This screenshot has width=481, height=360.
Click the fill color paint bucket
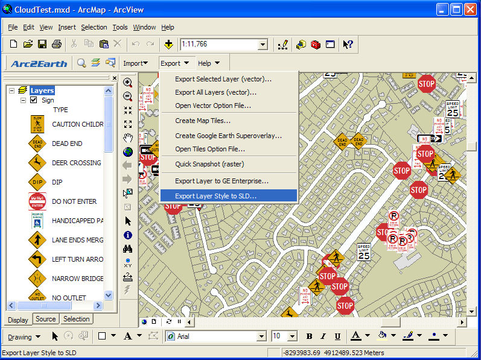point(382,336)
